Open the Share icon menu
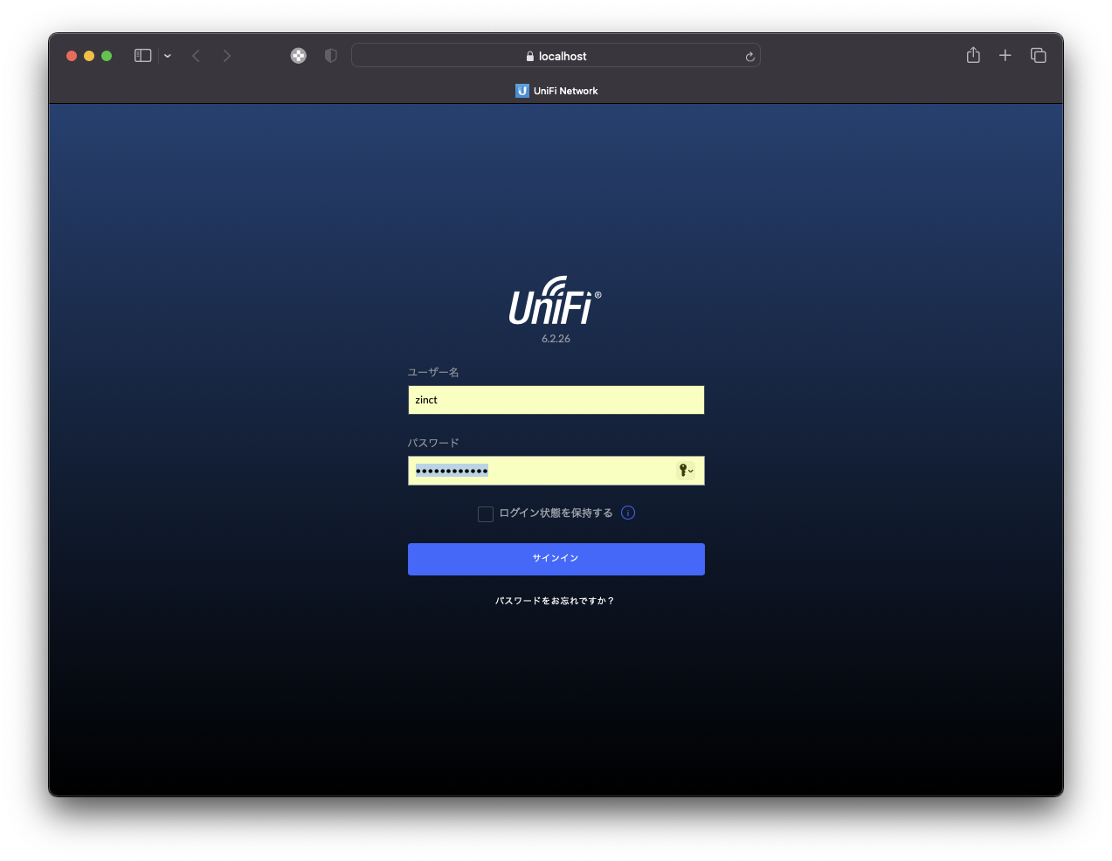The width and height of the screenshot is (1112, 861). tap(973, 55)
